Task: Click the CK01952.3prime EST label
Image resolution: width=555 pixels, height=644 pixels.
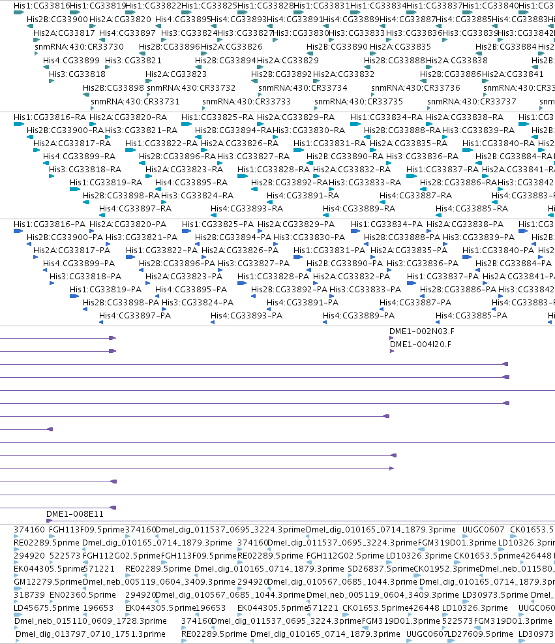Action: click(x=446, y=569)
